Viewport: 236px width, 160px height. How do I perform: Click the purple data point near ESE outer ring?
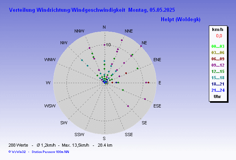145,99
